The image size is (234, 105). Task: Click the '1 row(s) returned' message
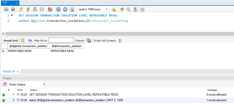[216, 100]
